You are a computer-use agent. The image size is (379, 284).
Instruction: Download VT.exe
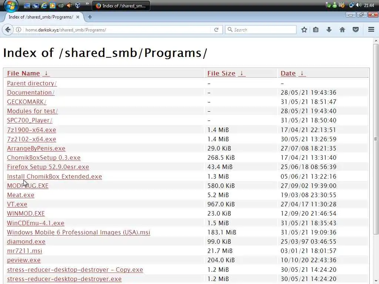tap(17, 204)
